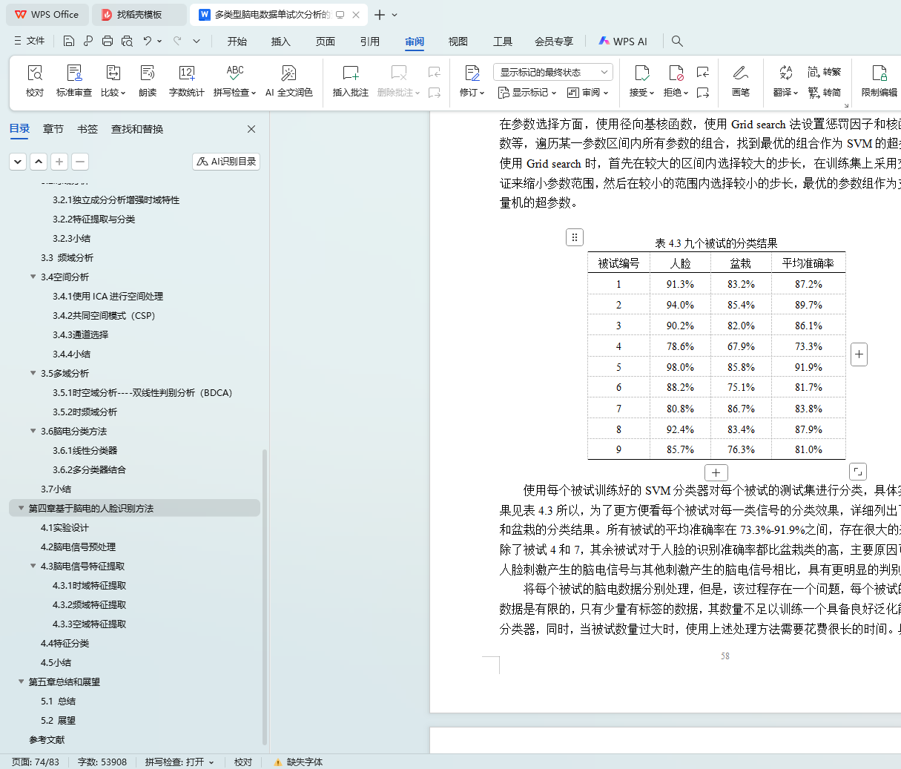Click the 朗读 read aloud icon
Image resolution: width=901 pixels, height=769 pixels.
pyautogui.click(x=148, y=81)
